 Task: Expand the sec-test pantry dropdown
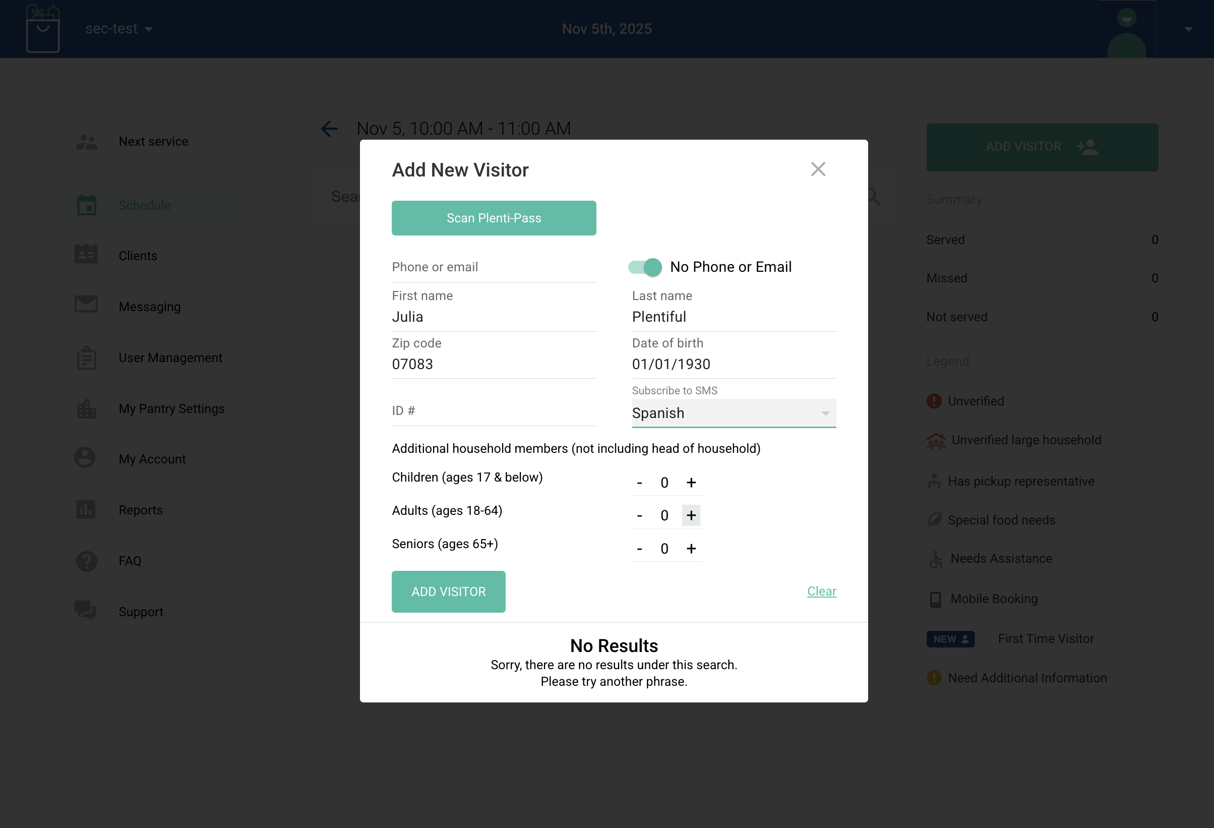tap(119, 29)
